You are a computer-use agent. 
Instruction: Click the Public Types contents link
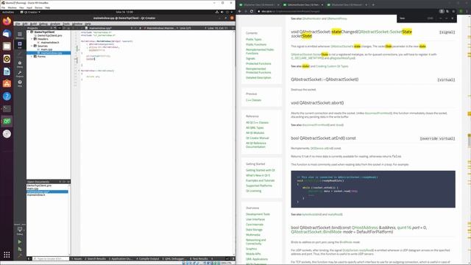tap(253, 39)
